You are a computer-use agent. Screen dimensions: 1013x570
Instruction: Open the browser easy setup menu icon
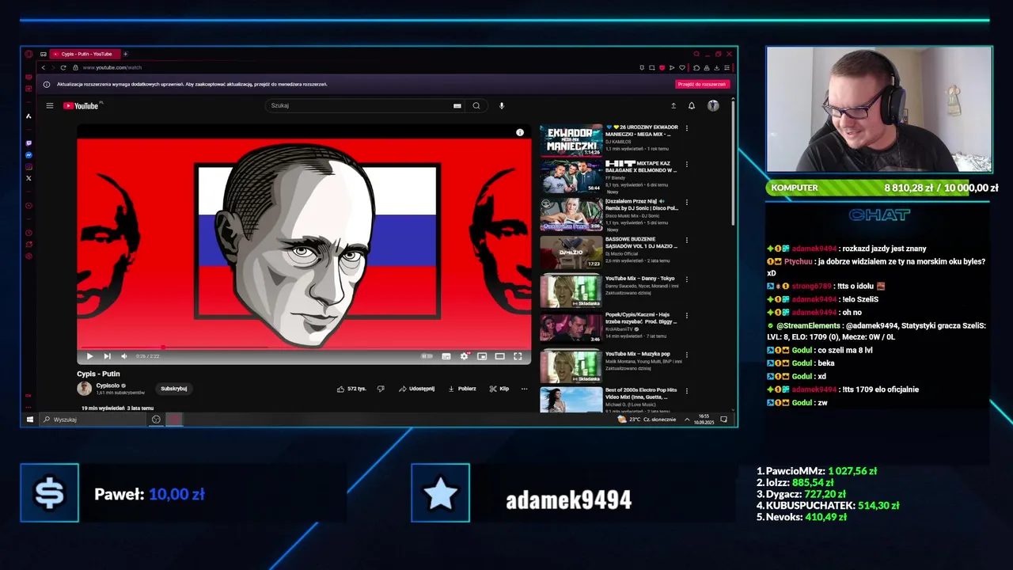pyautogui.click(x=727, y=67)
